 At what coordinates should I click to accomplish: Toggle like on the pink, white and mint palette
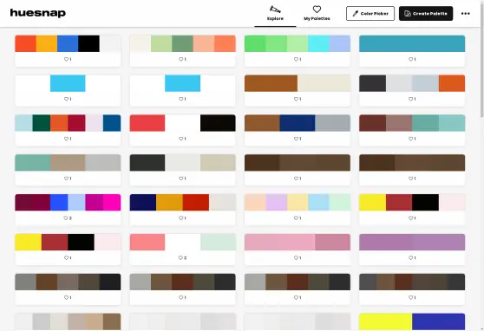click(182, 258)
